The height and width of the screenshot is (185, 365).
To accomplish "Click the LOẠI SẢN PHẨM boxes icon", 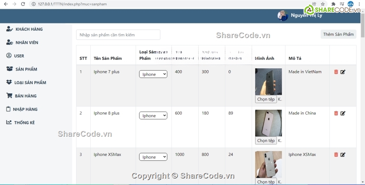I will pyautogui.click(x=9, y=82).
